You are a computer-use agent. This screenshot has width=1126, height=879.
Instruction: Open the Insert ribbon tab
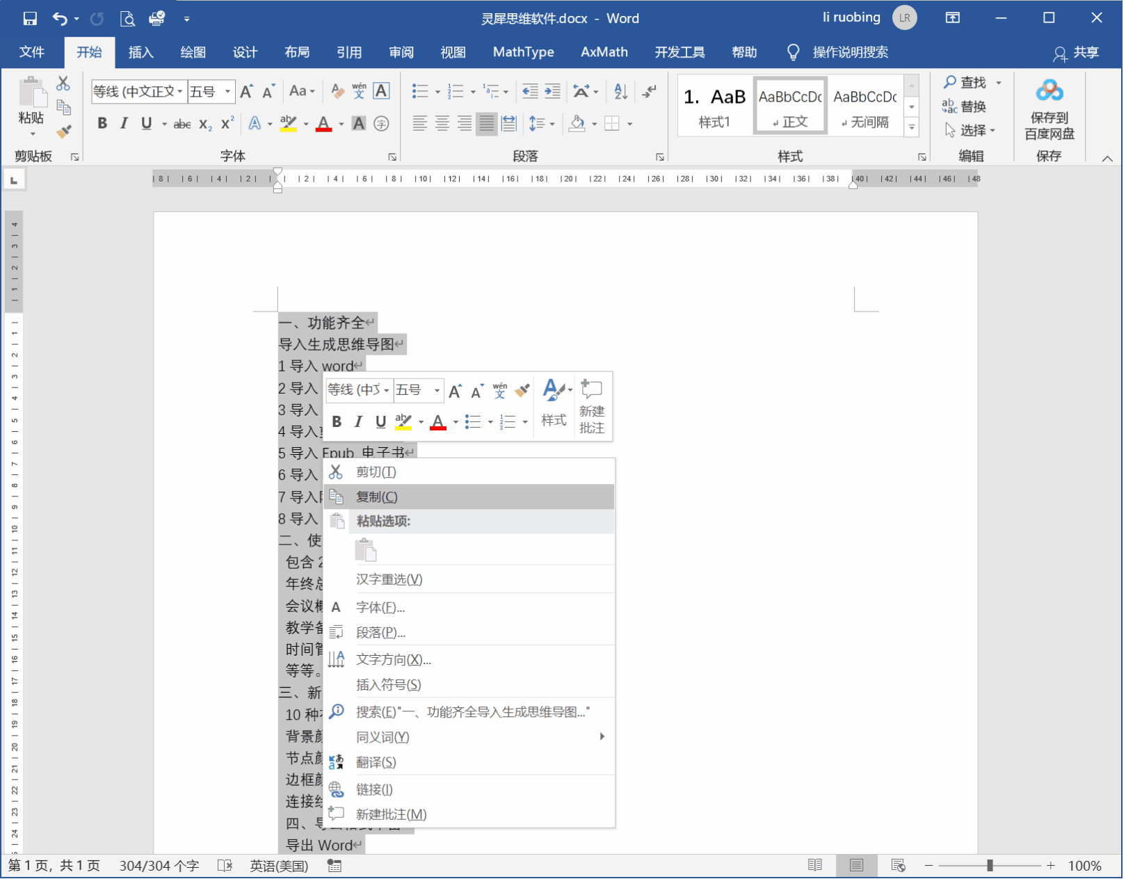coord(140,53)
